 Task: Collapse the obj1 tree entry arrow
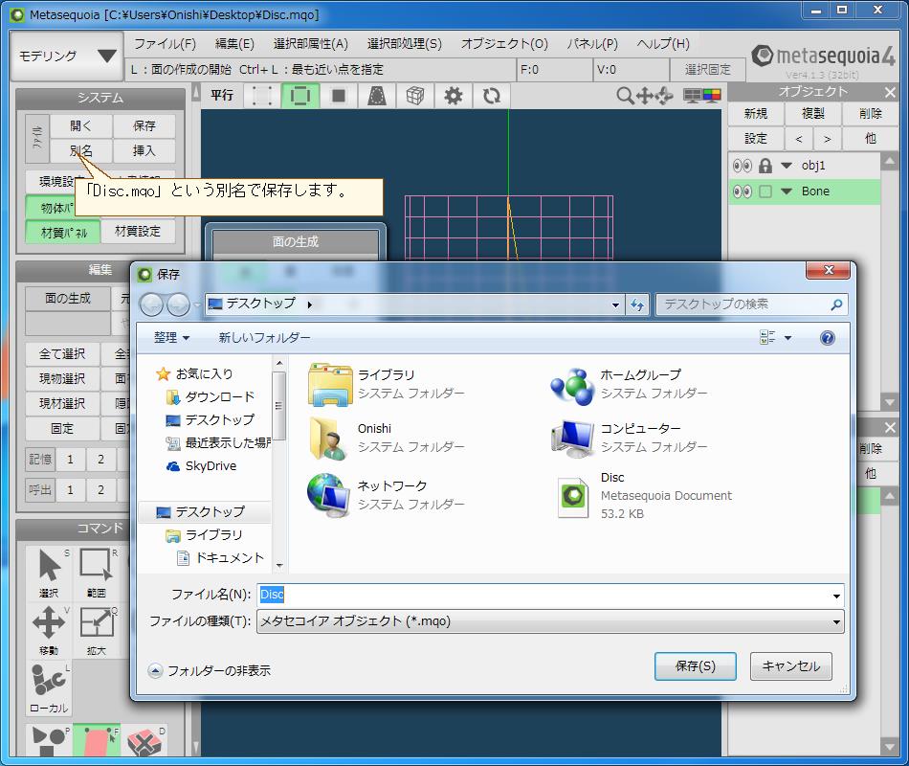click(786, 165)
